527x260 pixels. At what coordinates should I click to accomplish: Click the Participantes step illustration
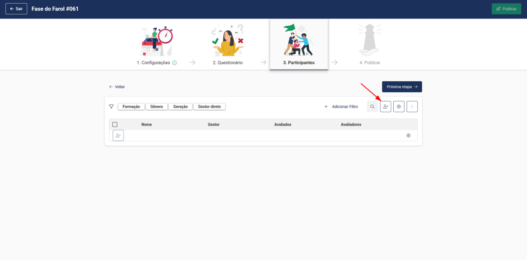[x=298, y=40]
